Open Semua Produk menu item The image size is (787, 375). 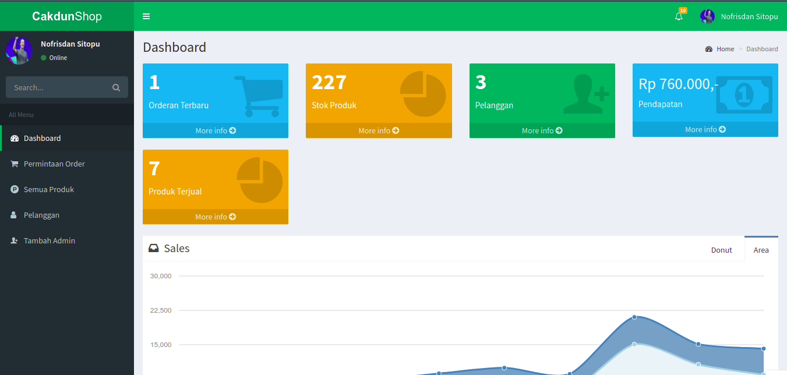[x=67, y=189]
